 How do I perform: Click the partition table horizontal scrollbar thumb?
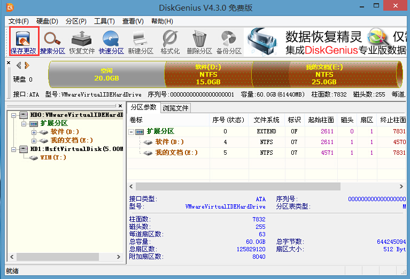click(x=238, y=186)
